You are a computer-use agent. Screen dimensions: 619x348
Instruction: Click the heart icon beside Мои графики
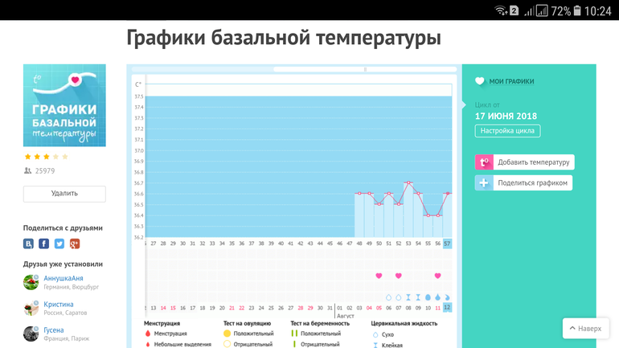(480, 81)
